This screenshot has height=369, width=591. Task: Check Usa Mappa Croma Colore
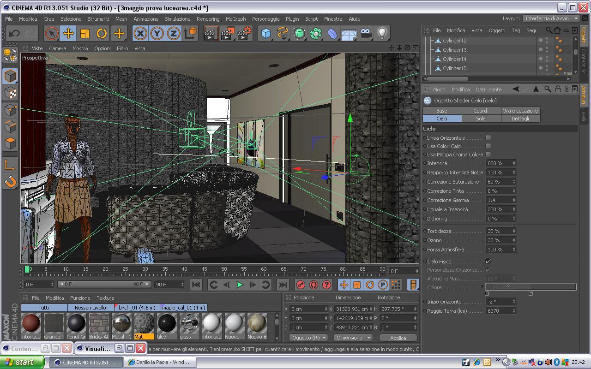[488, 154]
